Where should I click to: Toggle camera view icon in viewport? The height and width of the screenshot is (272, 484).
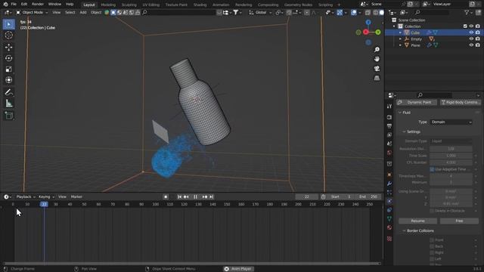pos(377,69)
